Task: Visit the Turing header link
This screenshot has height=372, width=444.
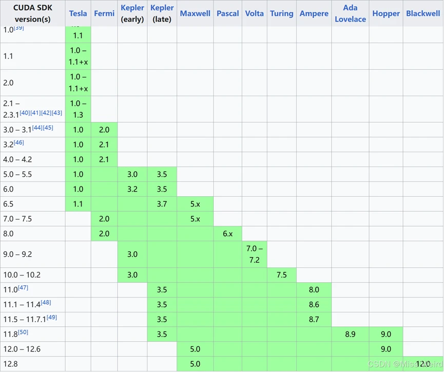Action: [281, 13]
